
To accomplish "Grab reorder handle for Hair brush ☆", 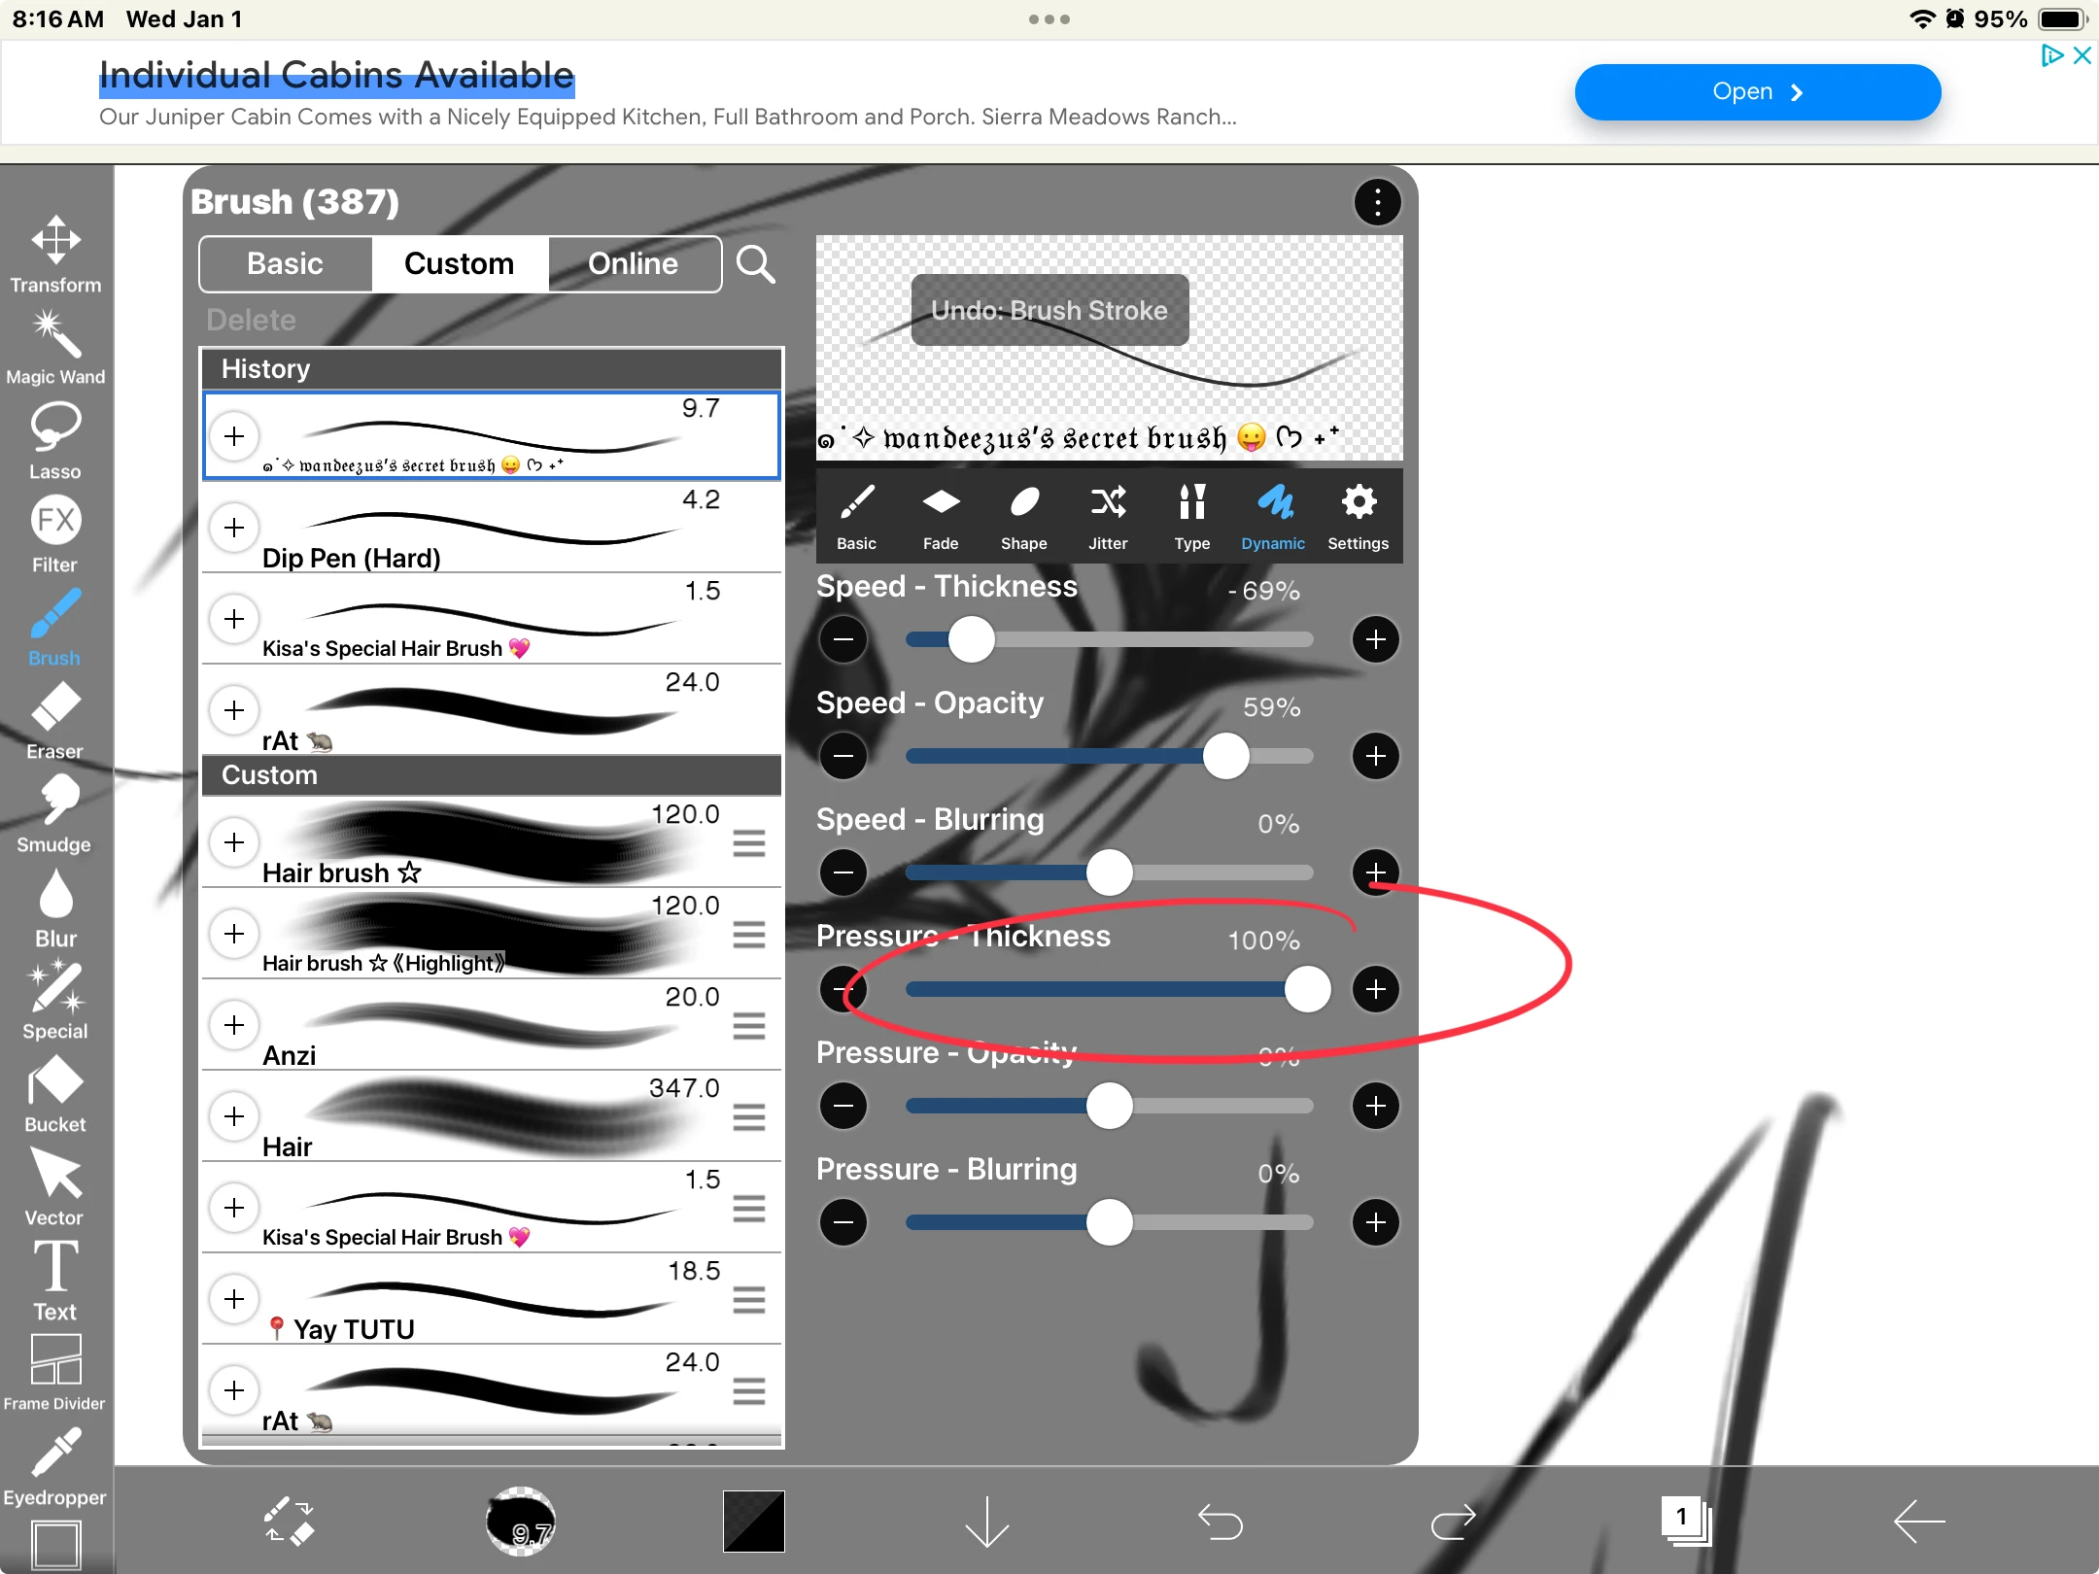I will tap(749, 842).
